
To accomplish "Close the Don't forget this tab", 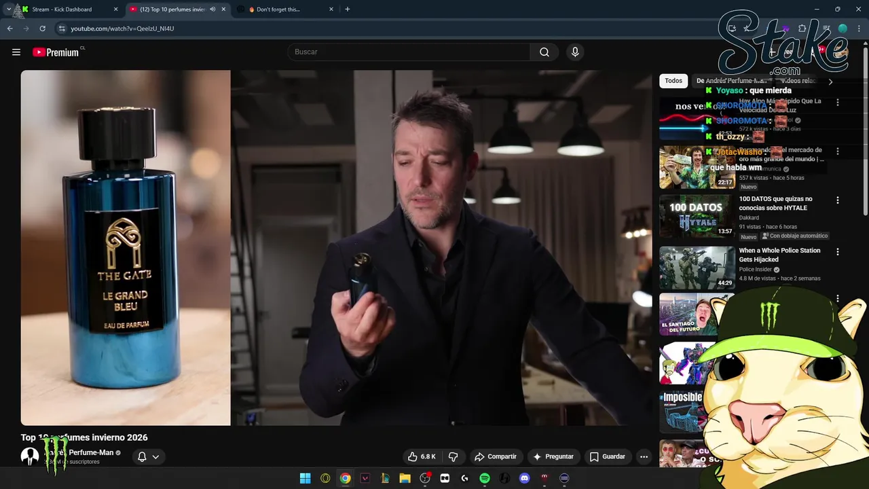I will pyautogui.click(x=331, y=10).
